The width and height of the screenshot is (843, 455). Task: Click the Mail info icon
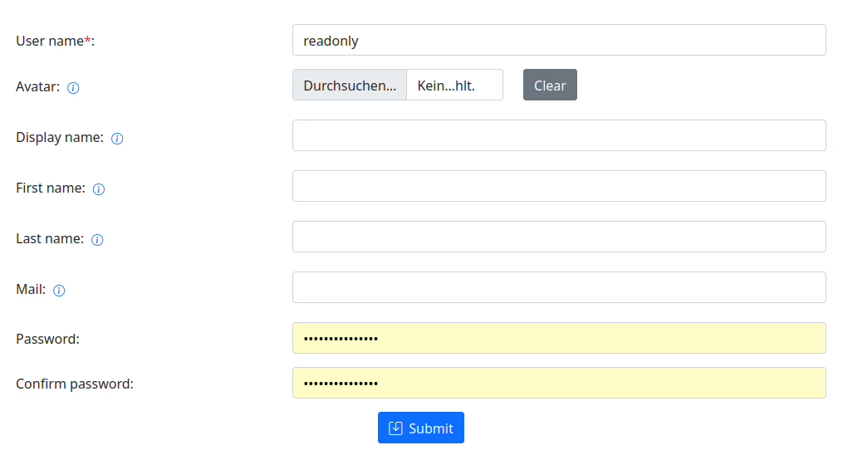coord(59,291)
